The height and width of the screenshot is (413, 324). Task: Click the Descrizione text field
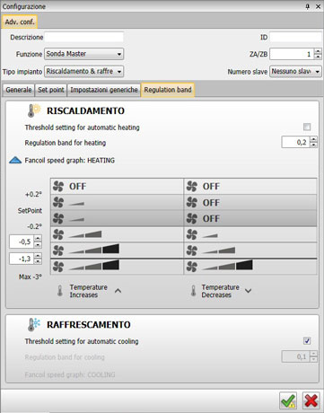click(x=83, y=37)
